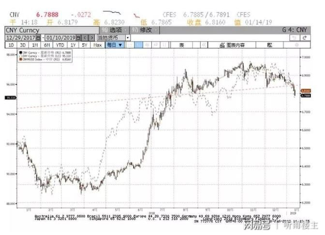
Task: Click the redo arrow icon
Action: (x=304, y=37)
